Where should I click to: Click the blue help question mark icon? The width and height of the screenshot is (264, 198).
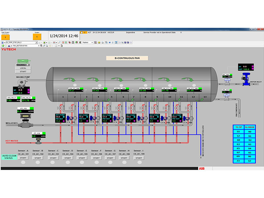click(x=110, y=43)
